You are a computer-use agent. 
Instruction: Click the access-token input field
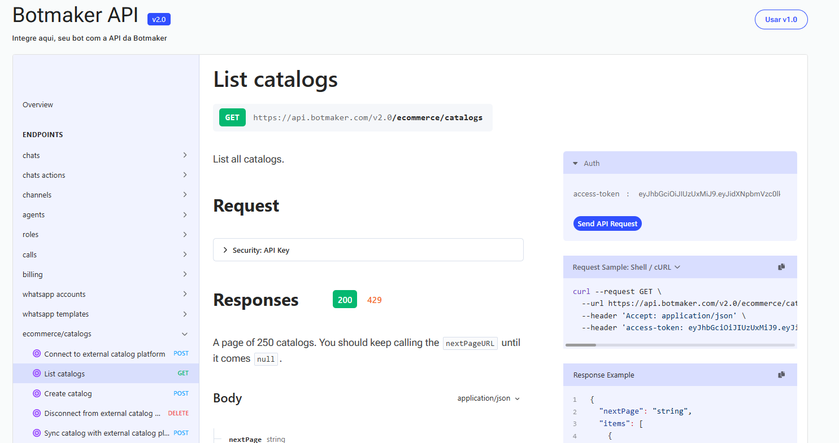pos(708,194)
